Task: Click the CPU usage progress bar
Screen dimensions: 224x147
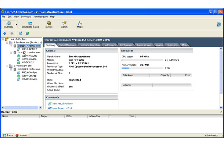Action: point(142,60)
